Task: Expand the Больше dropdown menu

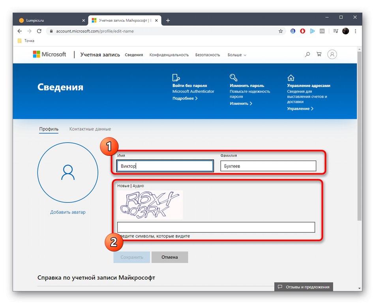Action: pos(237,55)
